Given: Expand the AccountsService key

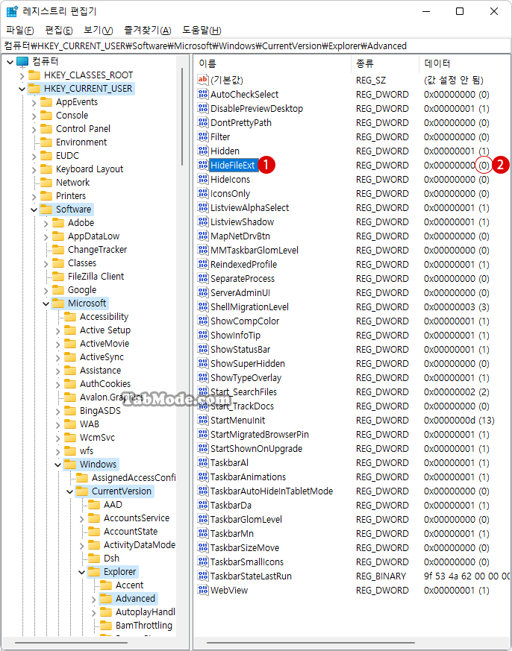Looking at the screenshot, I should click(81, 518).
